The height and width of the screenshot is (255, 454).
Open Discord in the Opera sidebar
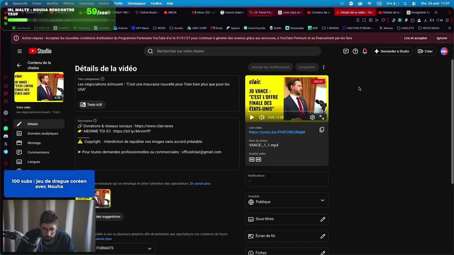pyautogui.click(x=6, y=136)
